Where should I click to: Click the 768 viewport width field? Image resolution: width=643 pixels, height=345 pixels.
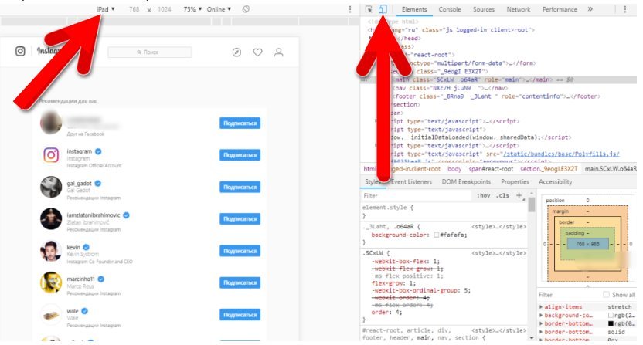[x=134, y=9]
